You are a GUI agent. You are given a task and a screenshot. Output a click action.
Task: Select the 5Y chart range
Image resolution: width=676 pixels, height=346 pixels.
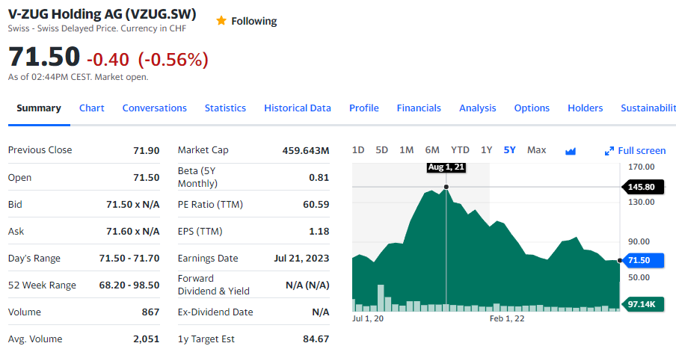509,150
